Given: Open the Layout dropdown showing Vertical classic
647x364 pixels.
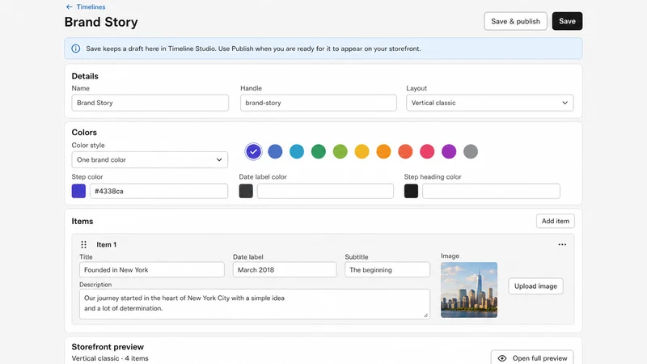Looking at the screenshot, I should [489, 103].
